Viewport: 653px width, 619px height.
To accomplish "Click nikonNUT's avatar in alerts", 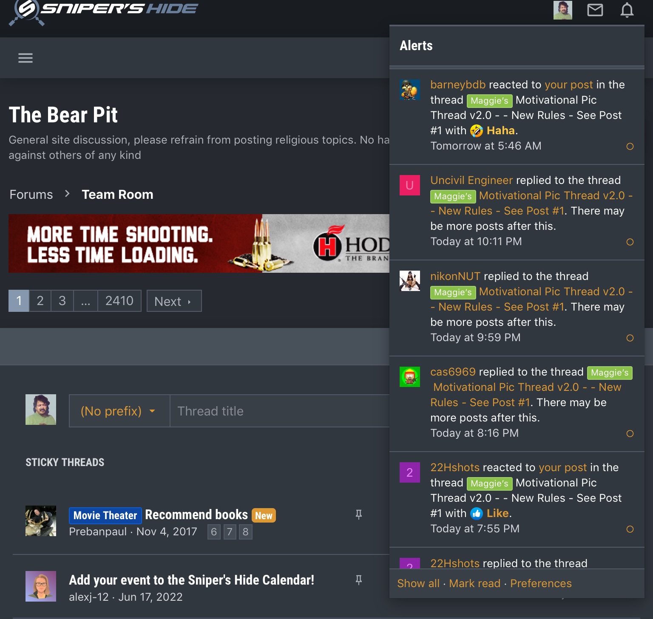I will [410, 281].
